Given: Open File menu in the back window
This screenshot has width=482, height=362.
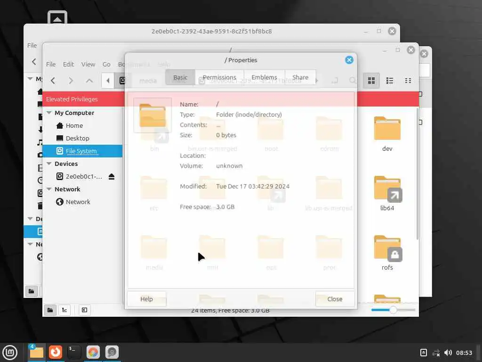Looking at the screenshot, I should [x=32, y=45].
